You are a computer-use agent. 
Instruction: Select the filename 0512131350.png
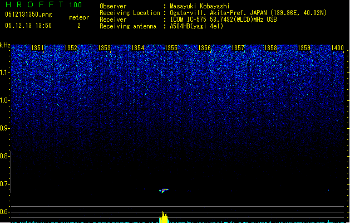tap(28, 14)
